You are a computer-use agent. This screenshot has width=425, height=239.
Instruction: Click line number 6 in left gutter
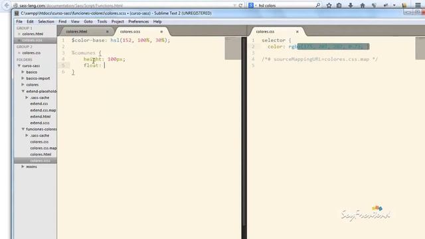tap(63, 72)
